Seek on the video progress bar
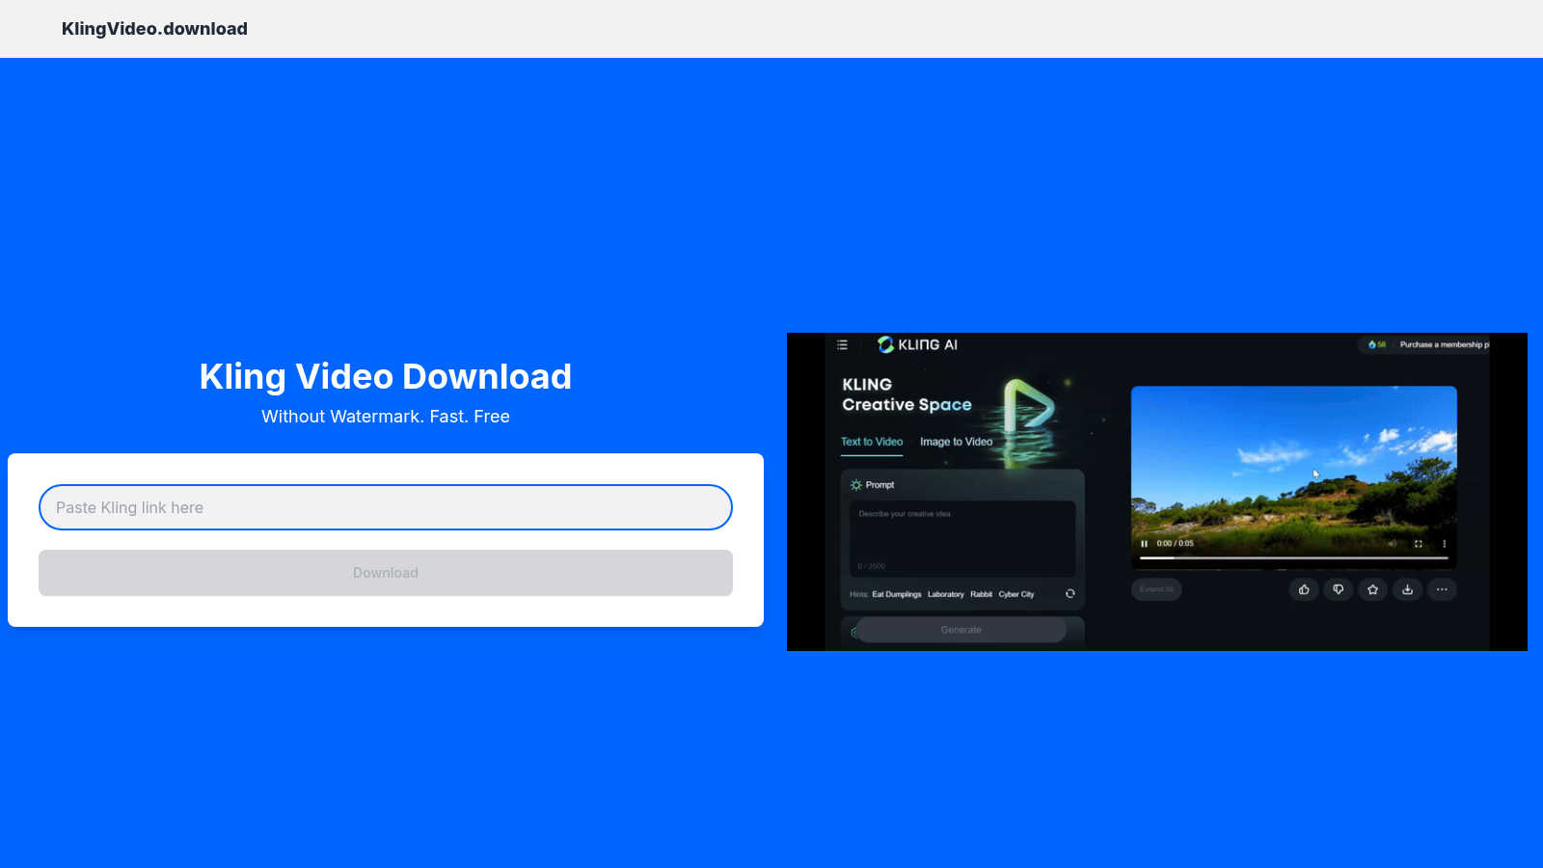 pyautogui.click(x=1294, y=557)
